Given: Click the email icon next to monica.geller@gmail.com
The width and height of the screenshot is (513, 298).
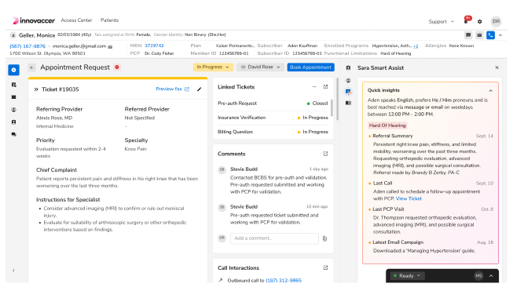Looking at the screenshot, I should click(x=110, y=47).
